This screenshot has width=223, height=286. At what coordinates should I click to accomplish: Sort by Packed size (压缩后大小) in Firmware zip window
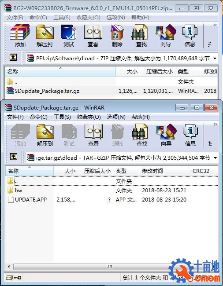pyautogui.click(x=158, y=71)
